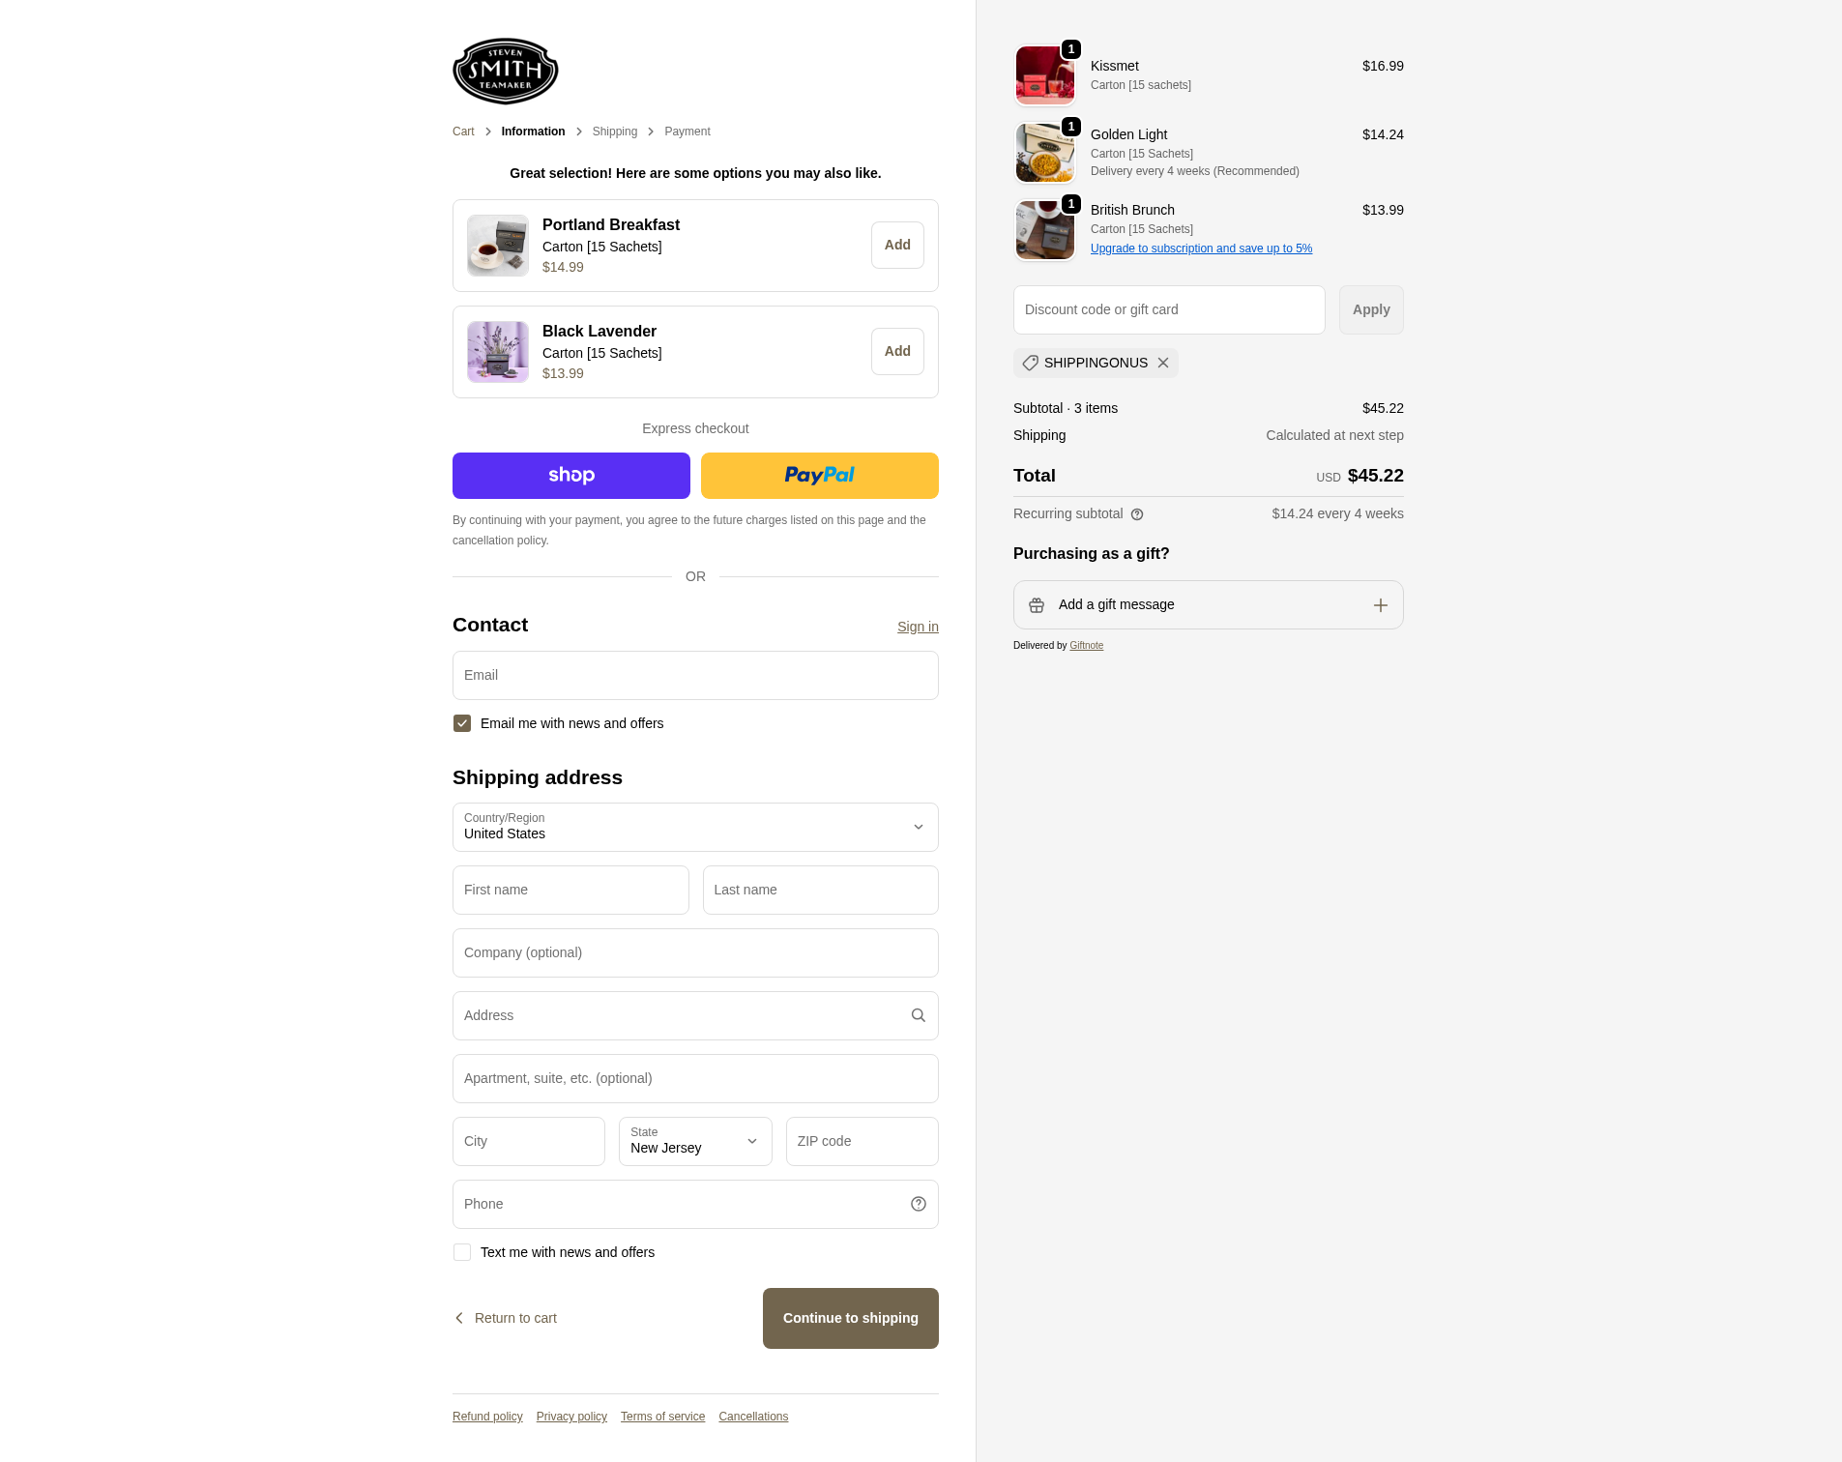Click the plus icon on gift message
The height and width of the screenshot is (1462, 1842).
pos(1381,605)
